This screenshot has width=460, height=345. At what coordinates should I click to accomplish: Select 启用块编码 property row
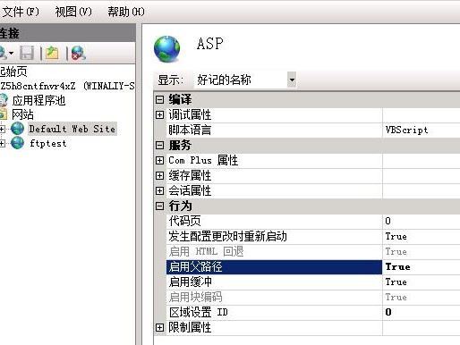[274, 297]
